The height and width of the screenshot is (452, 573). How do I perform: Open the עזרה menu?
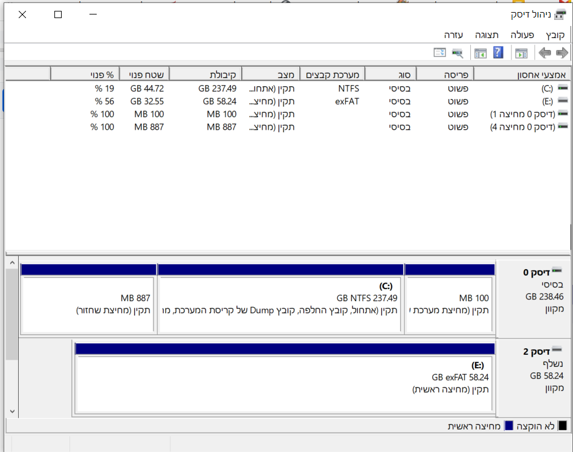(453, 35)
